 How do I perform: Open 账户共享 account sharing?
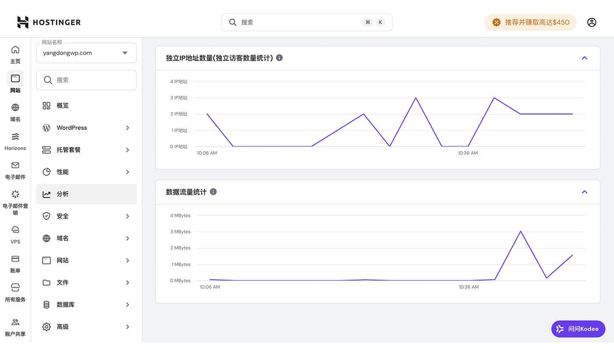(15, 326)
